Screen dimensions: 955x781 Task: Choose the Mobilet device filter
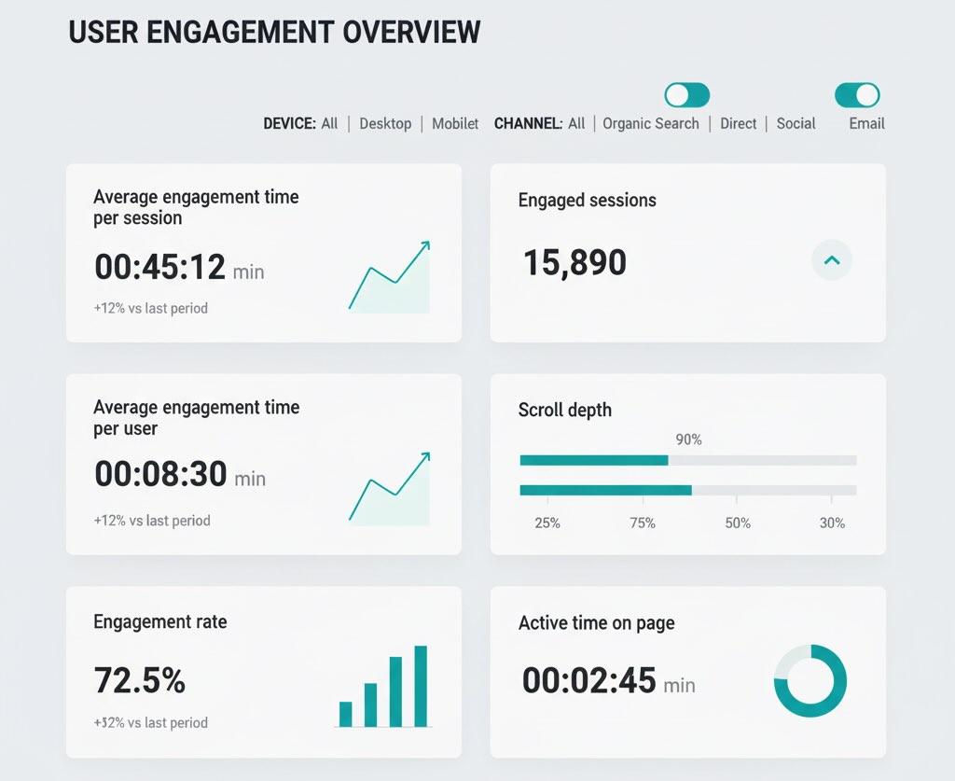pos(454,123)
